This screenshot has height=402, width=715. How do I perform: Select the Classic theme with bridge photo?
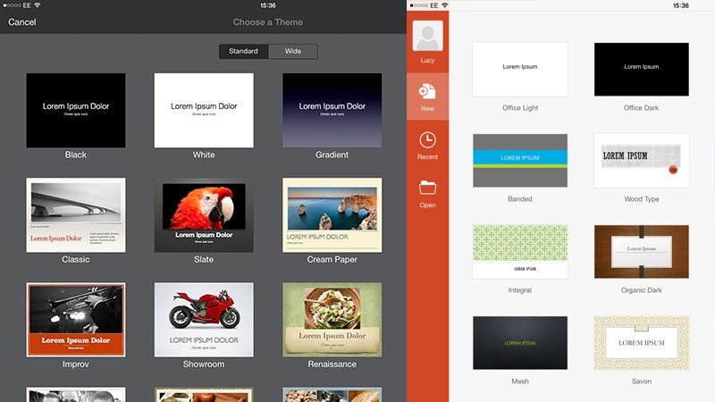click(76, 215)
